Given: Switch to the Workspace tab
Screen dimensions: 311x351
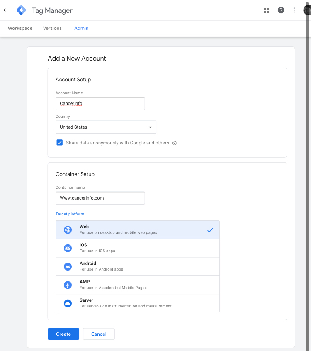Looking at the screenshot, I should [20, 29].
